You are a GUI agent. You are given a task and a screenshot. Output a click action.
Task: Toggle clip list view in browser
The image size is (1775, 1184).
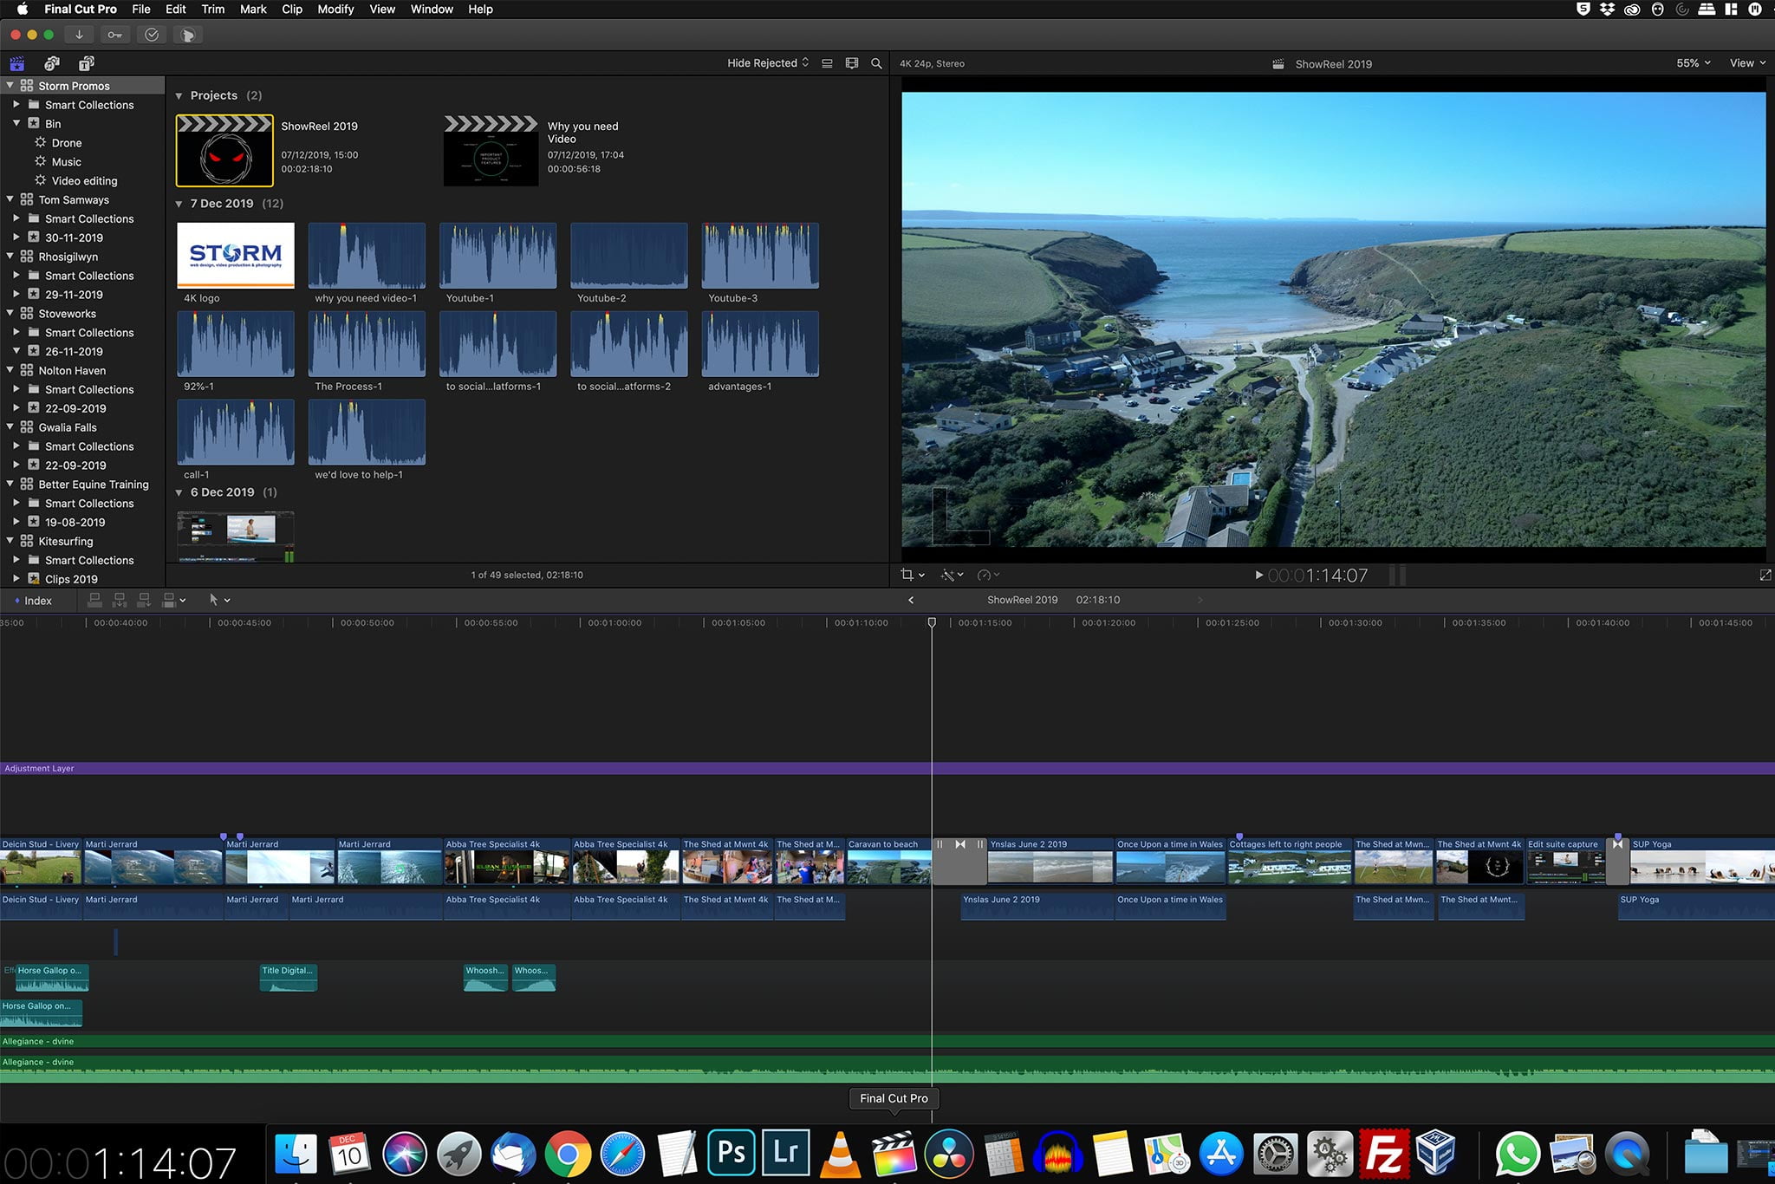click(x=827, y=63)
